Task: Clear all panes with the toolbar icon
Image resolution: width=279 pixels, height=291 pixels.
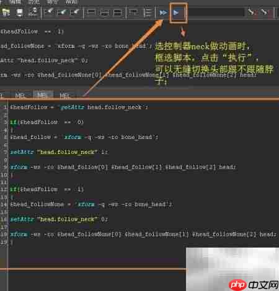Action: (74, 12)
